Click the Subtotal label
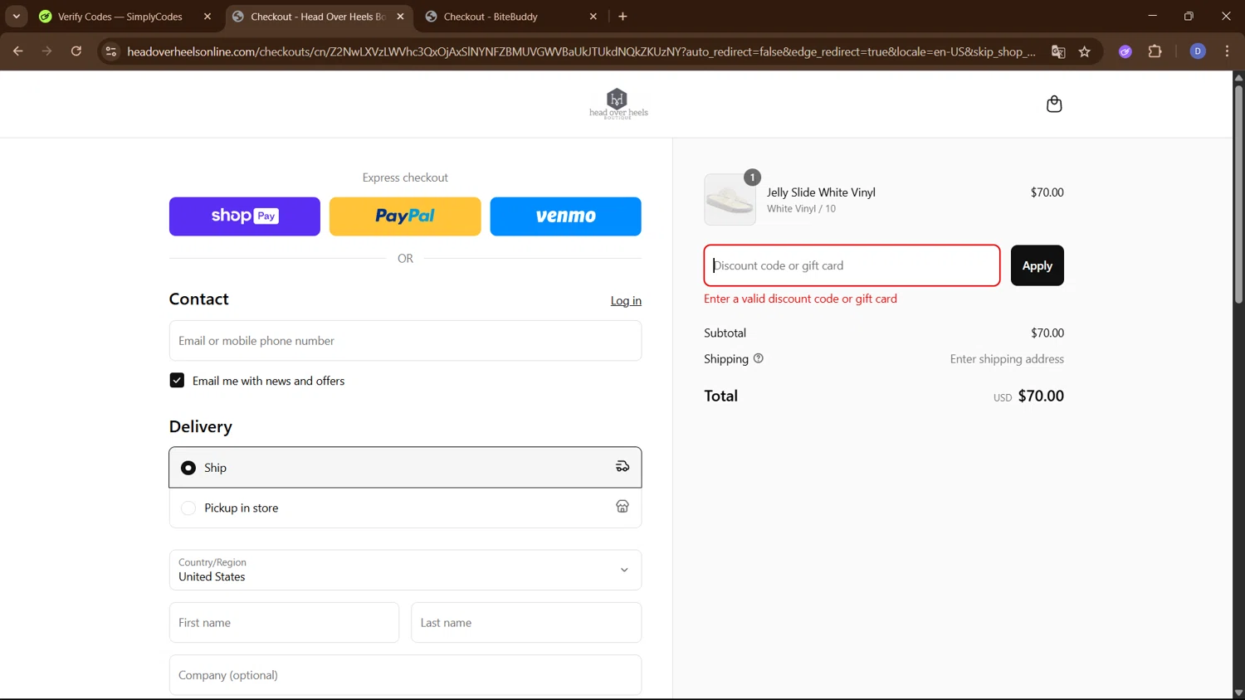Screen dimensions: 1245x700 point(725,333)
